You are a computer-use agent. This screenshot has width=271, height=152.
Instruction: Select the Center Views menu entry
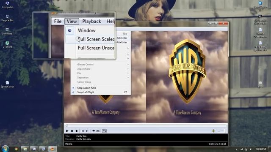(x=101, y=82)
